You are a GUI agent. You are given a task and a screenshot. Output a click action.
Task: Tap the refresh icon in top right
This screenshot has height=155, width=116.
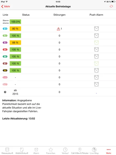coord(111,6)
